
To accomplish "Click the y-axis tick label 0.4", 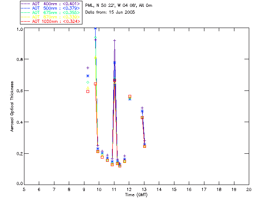I will point(20,122).
